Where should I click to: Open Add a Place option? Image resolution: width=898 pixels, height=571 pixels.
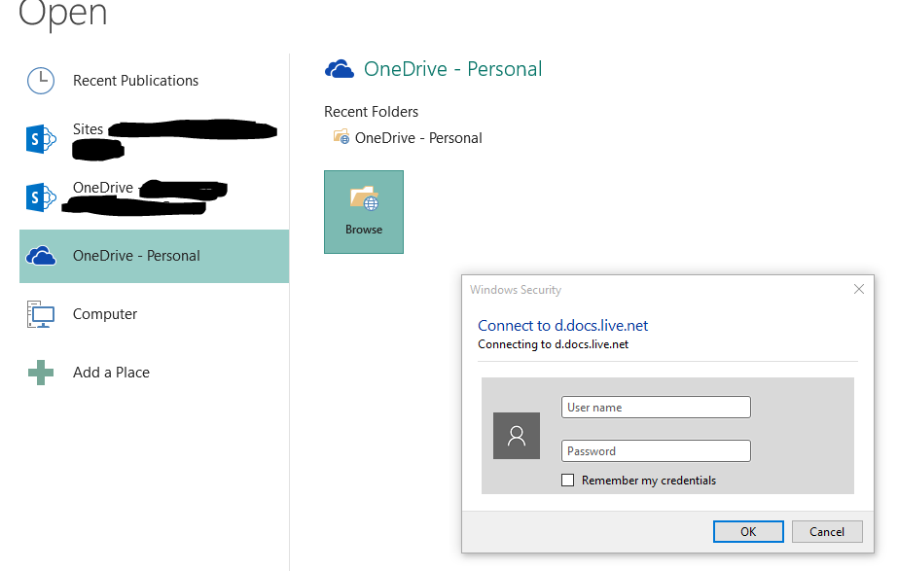[x=154, y=373]
